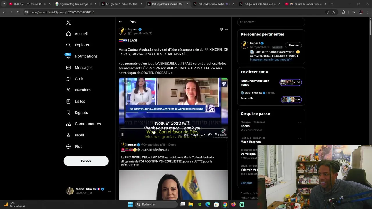372x209 pixels.
Task: Seek along the video progress bar
Action: pyautogui.click(x=173, y=129)
